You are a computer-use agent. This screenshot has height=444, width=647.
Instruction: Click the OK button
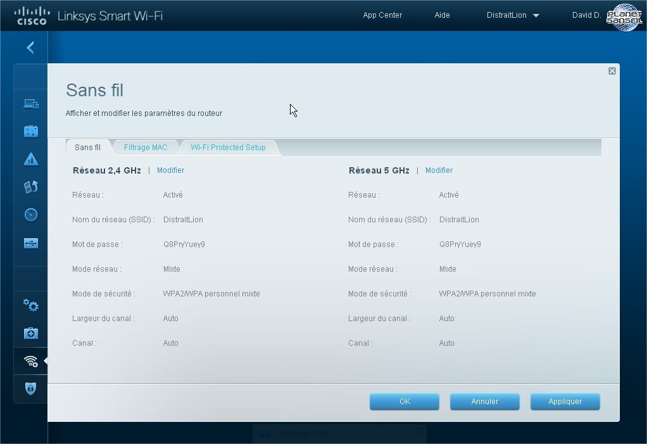point(405,402)
